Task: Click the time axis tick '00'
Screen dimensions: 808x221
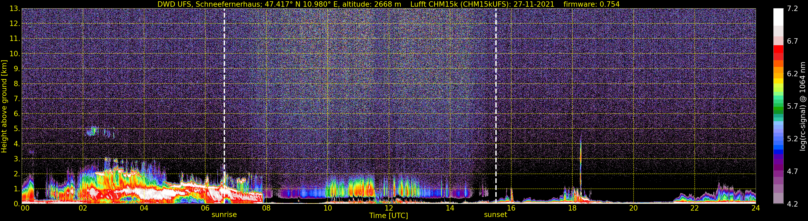Action: click(25, 208)
